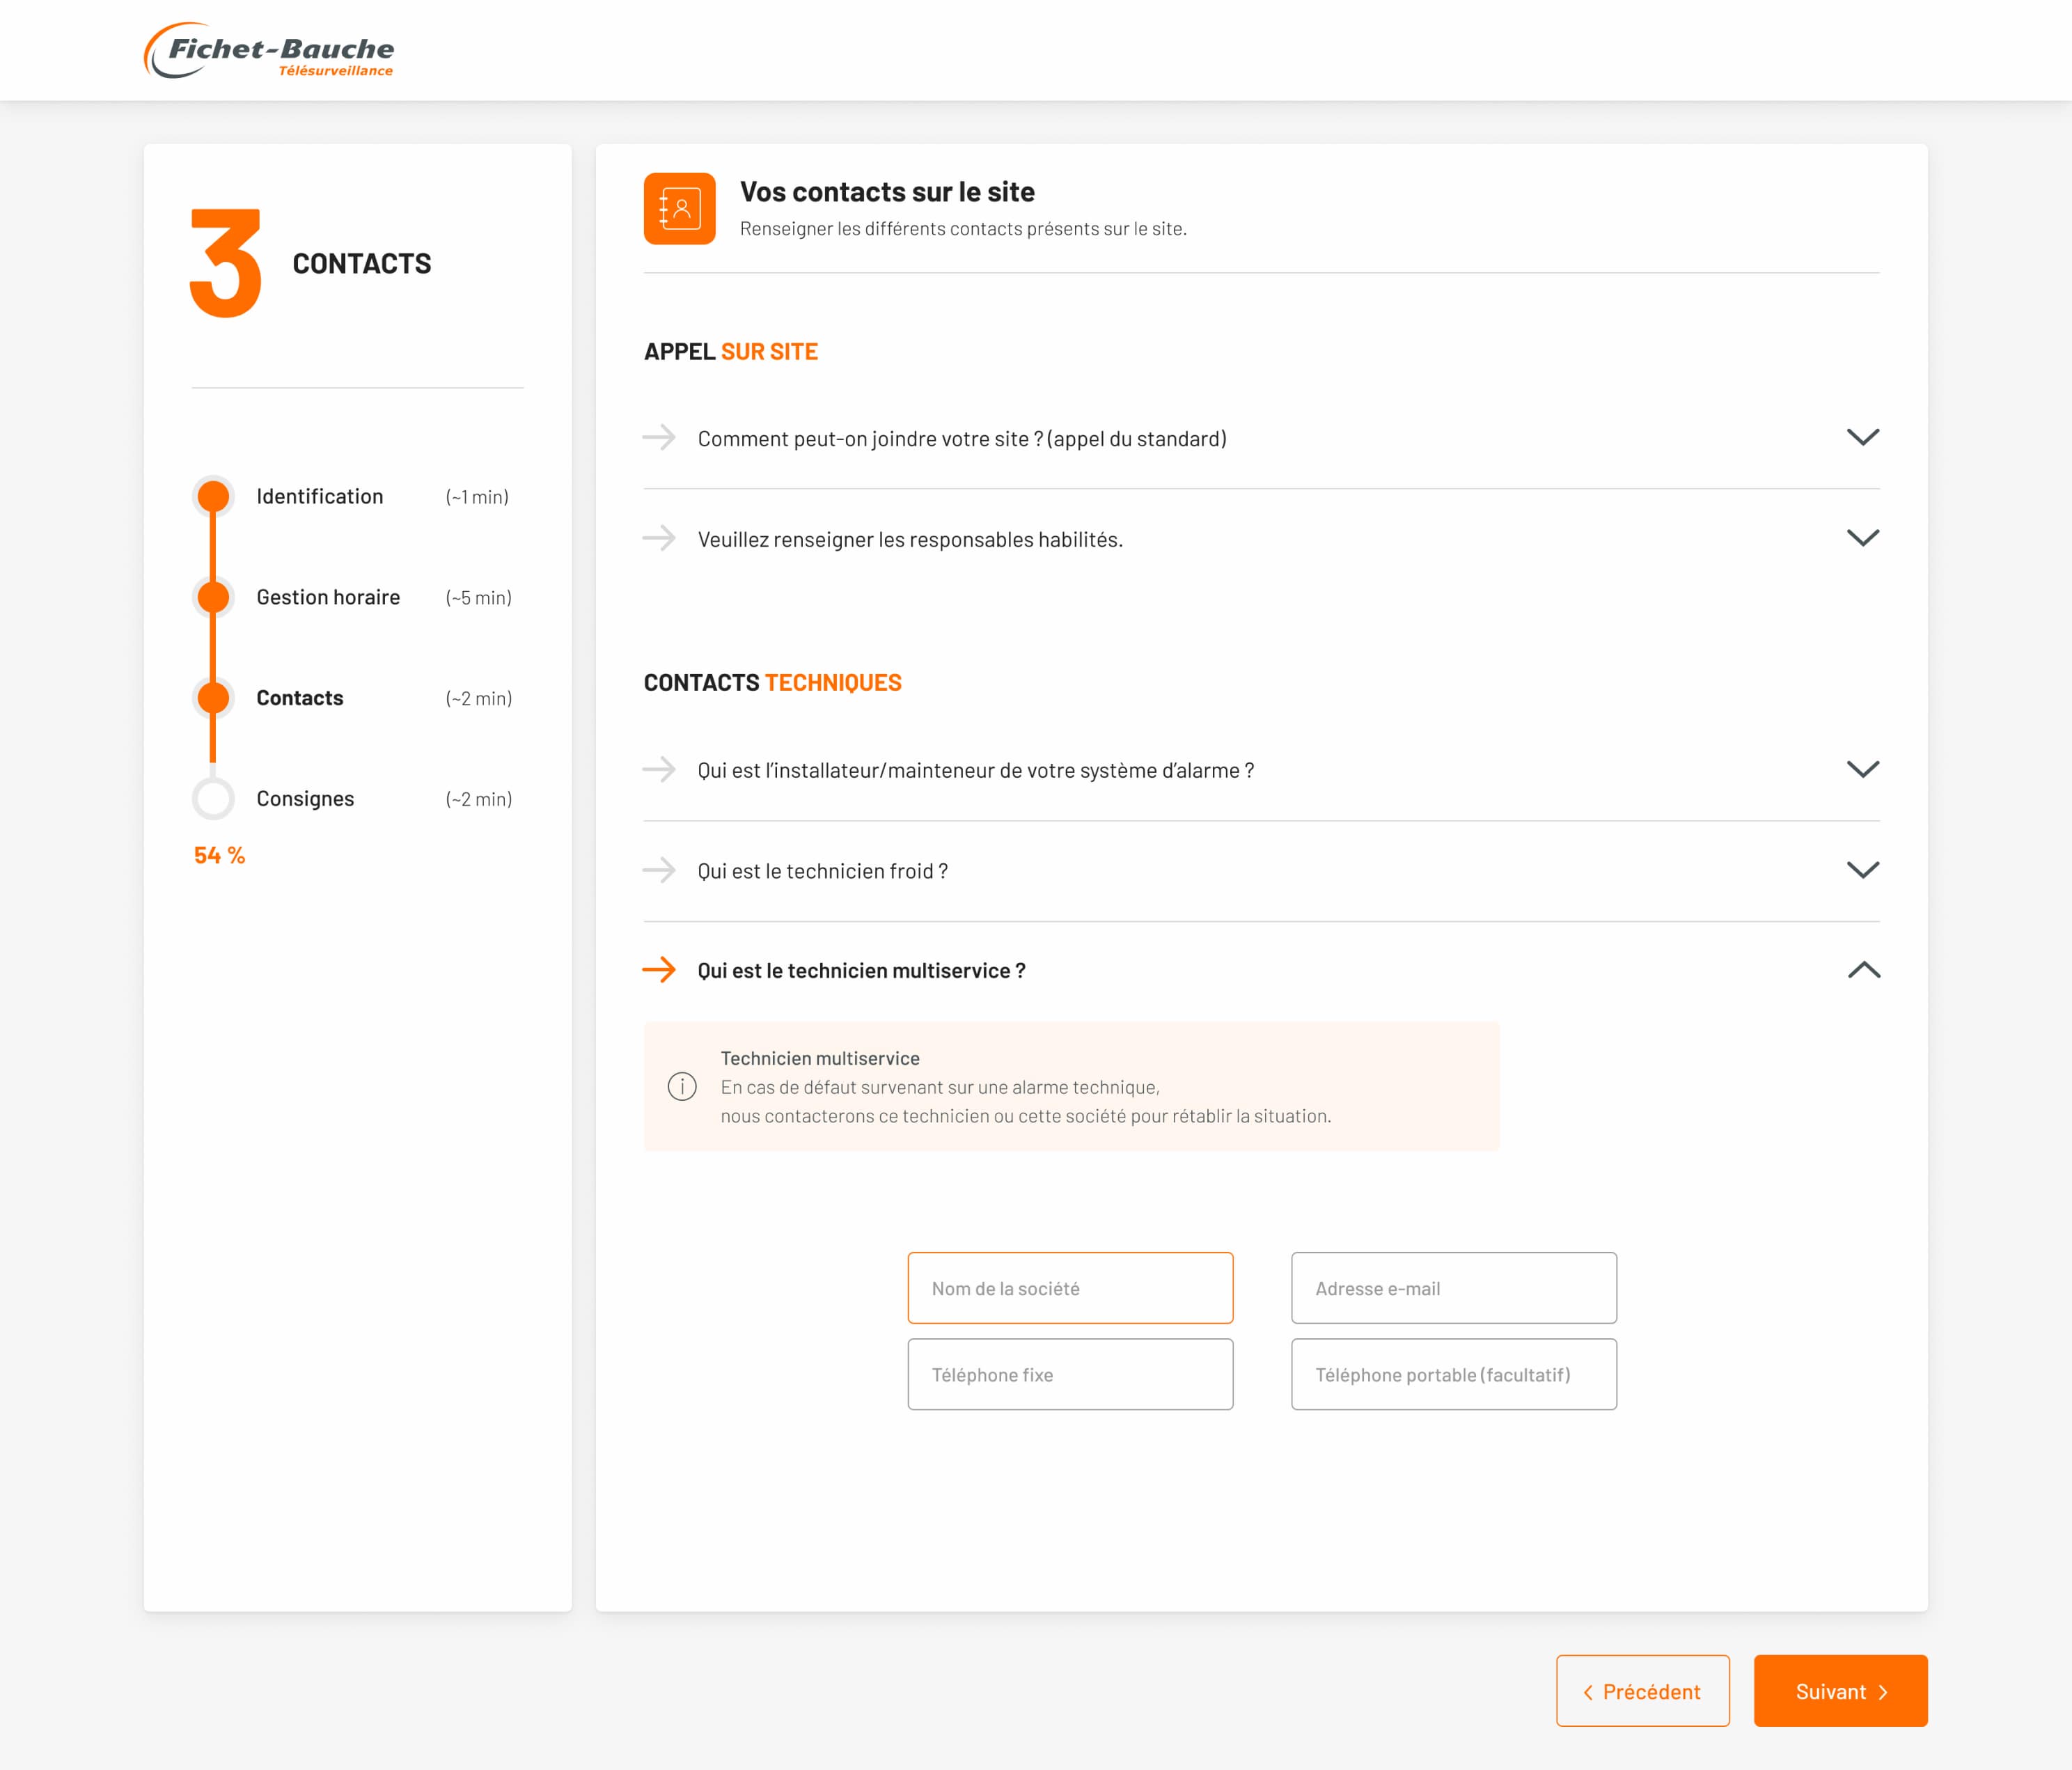Screen dimensions: 2072x1770
Task: Click the Adresse e-mail input field
Action: click(x=1453, y=1288)
